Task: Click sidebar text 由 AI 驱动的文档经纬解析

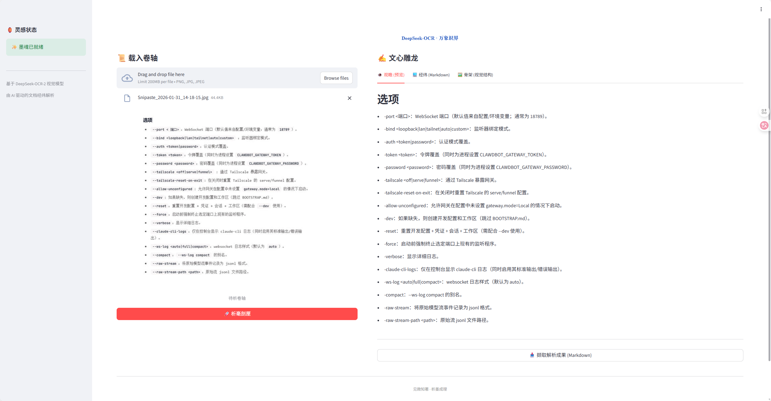Action: coord(30,95)
